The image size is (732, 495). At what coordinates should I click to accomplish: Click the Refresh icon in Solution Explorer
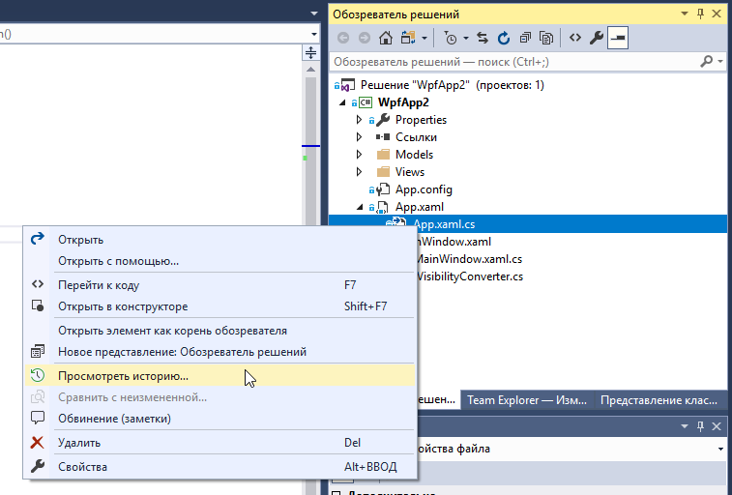point(504,39)
